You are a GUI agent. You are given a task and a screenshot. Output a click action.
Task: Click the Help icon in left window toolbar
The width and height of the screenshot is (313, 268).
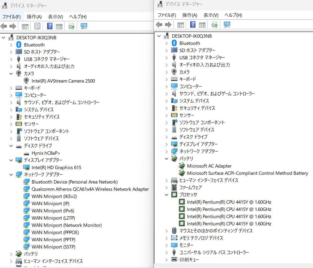[x=50, y=26]
